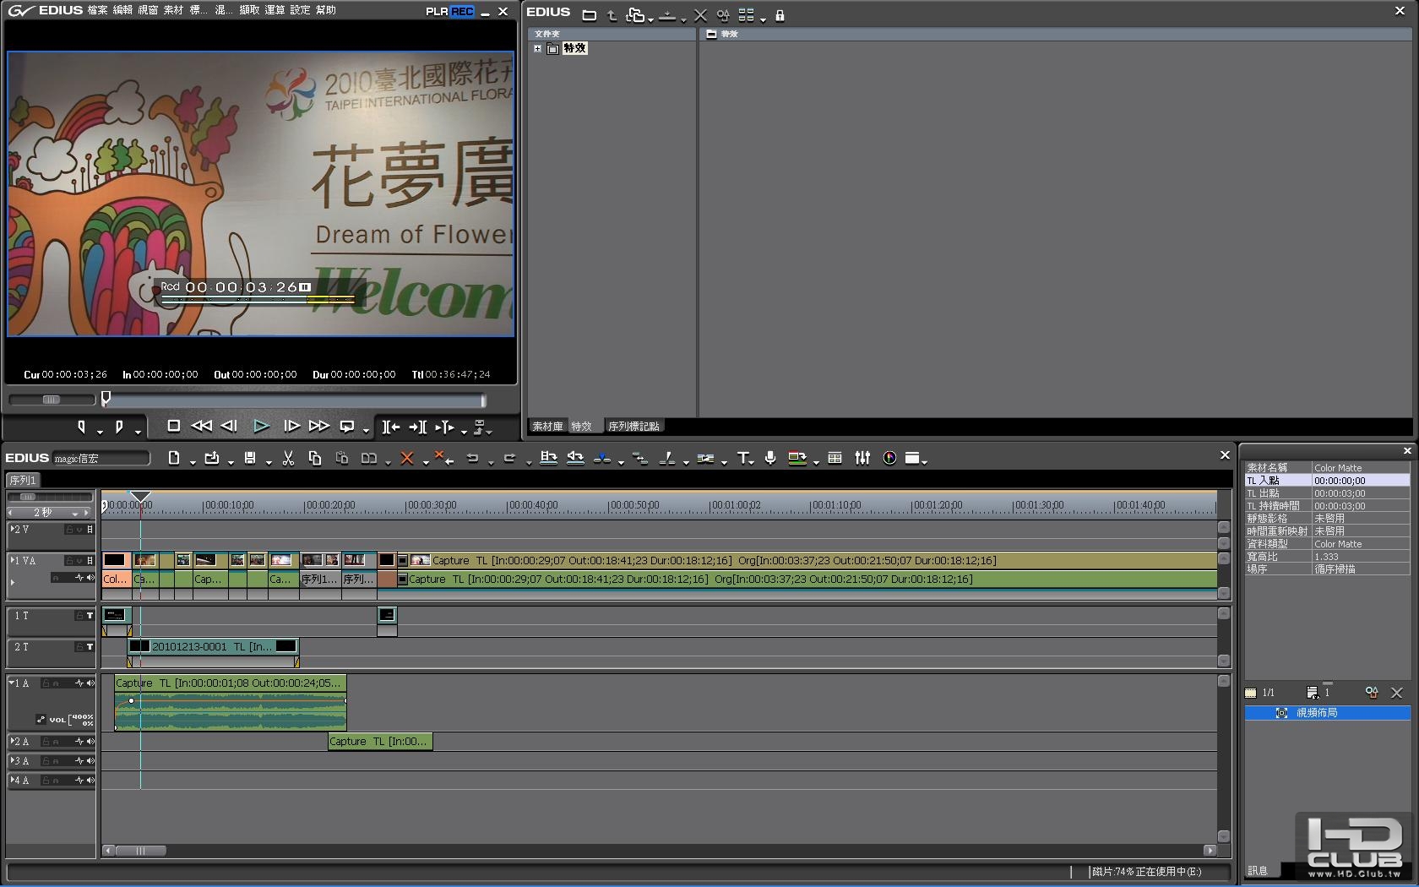Toggle lock on the 2 T title track
The image size is (1419, 887).
click(79, 647)
